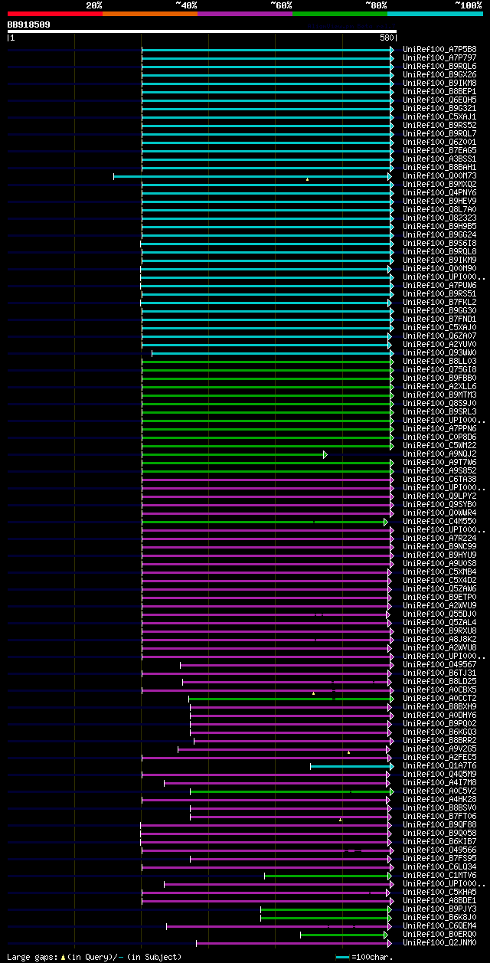Select label UniRef100_A9V2G5

(439, 748)
